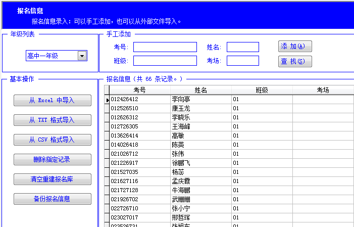354x227 pixels.
Task: Click 清空重建报名库 button
Action: coord(52,179)
